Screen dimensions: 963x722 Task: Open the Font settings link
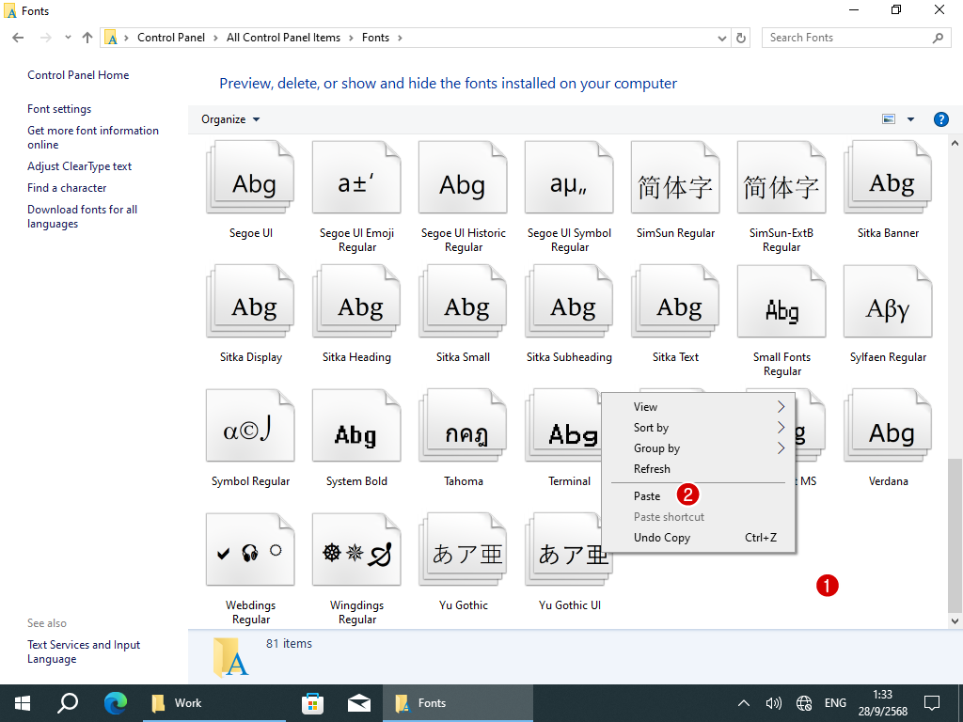[59, 109]
